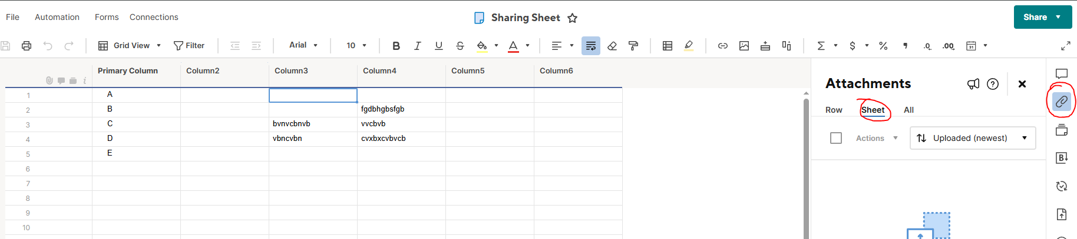Open the Connections menu
Image resolution: width=1077 pixels, height=239 pixels.
point(154,17)
